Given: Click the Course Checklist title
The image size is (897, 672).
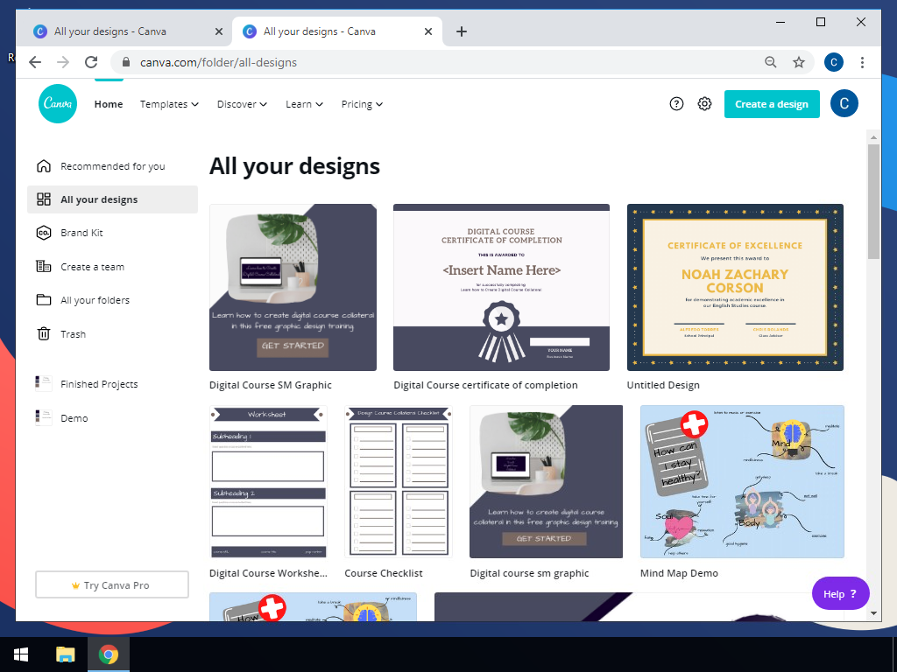Looking at the screenshot, I should (x=384, y=573).
